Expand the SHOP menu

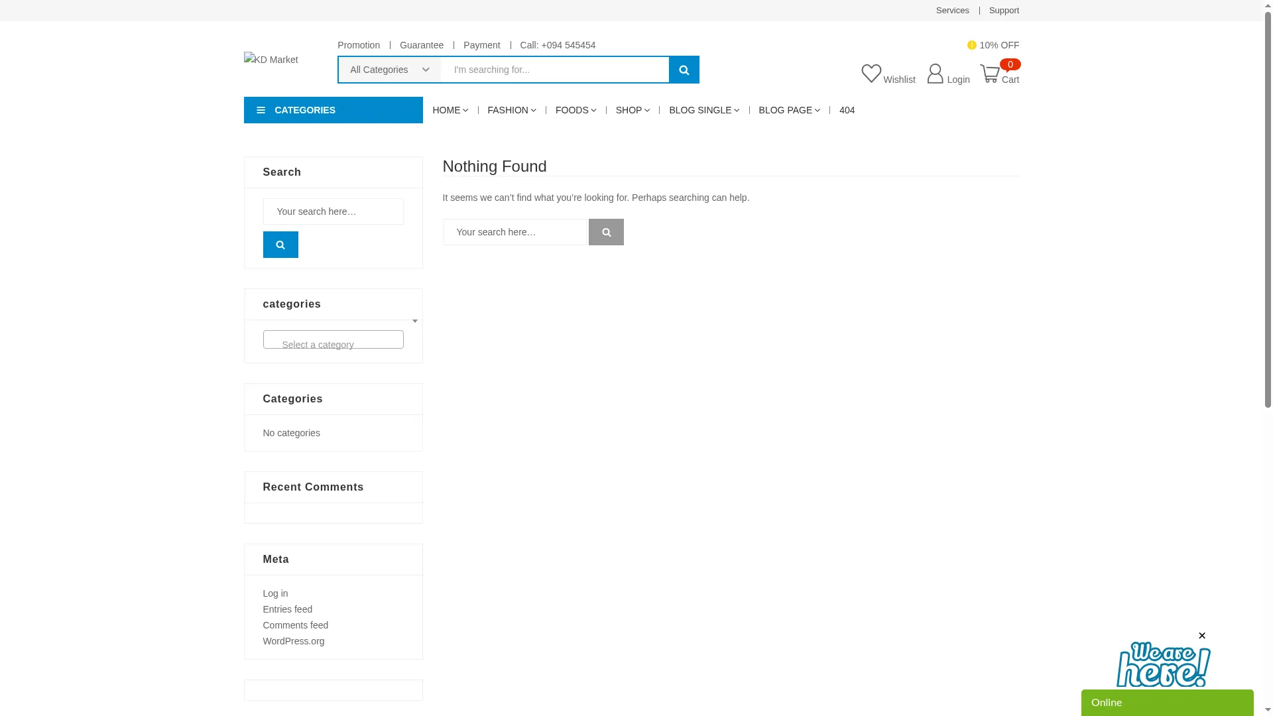(x=633, y=110)
